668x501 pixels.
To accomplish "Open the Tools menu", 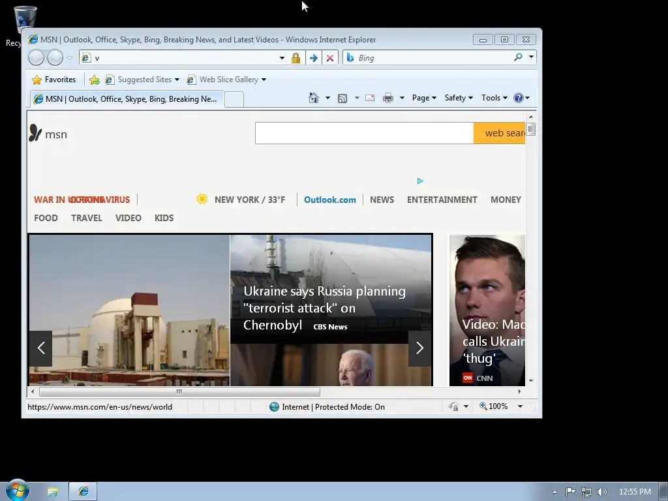I will 494,98.
